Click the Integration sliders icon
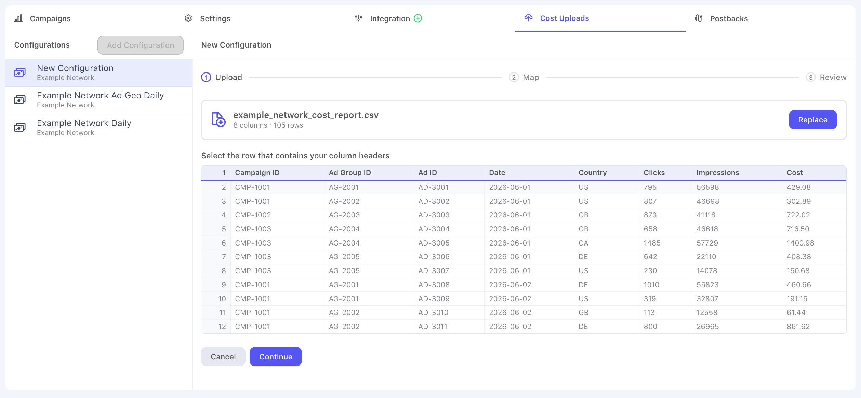 click(x=358, y=18)
